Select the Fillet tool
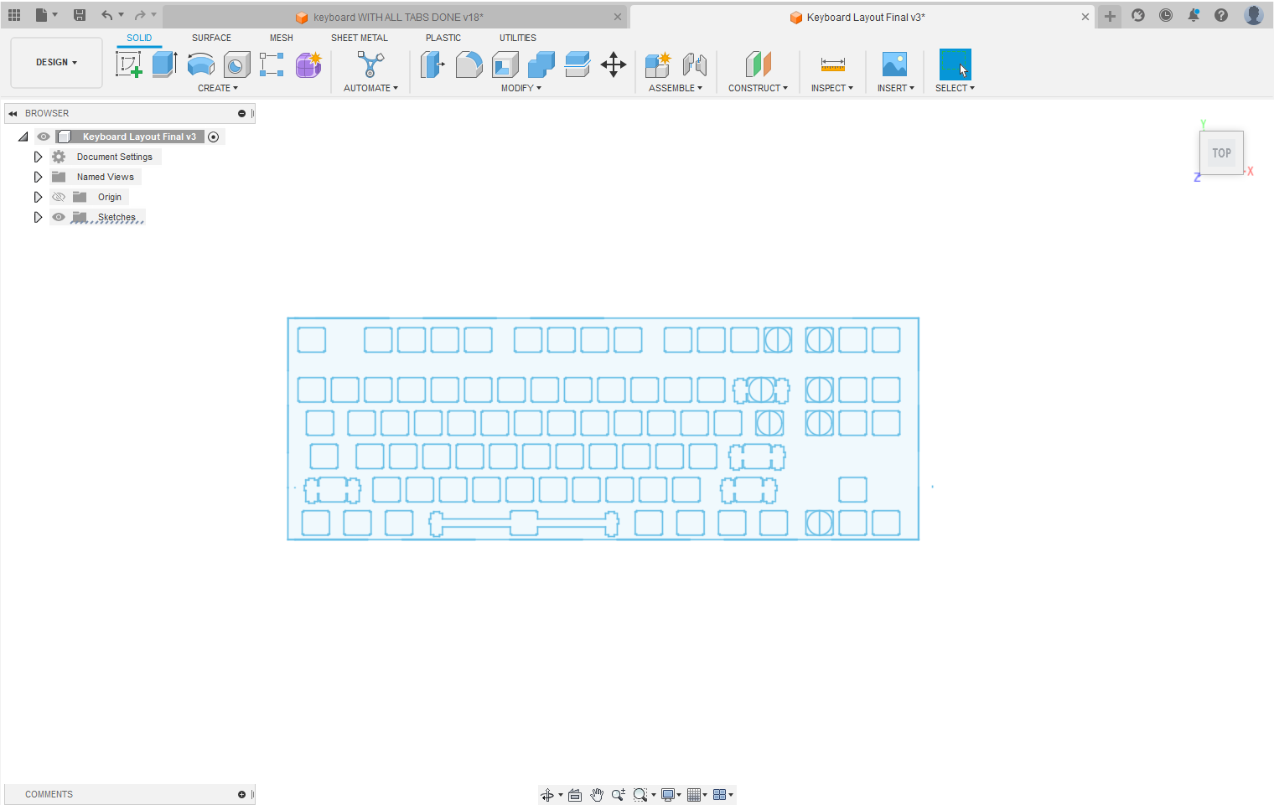 coord(469,65)
